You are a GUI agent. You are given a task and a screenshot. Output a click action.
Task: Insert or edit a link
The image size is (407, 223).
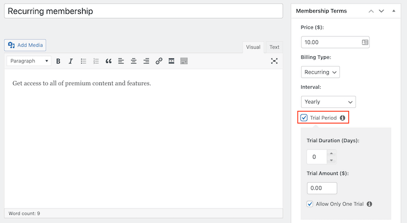pos(159,61)
